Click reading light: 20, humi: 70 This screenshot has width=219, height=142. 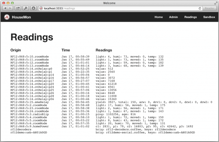pyautogui.click(x=130, y=124)
